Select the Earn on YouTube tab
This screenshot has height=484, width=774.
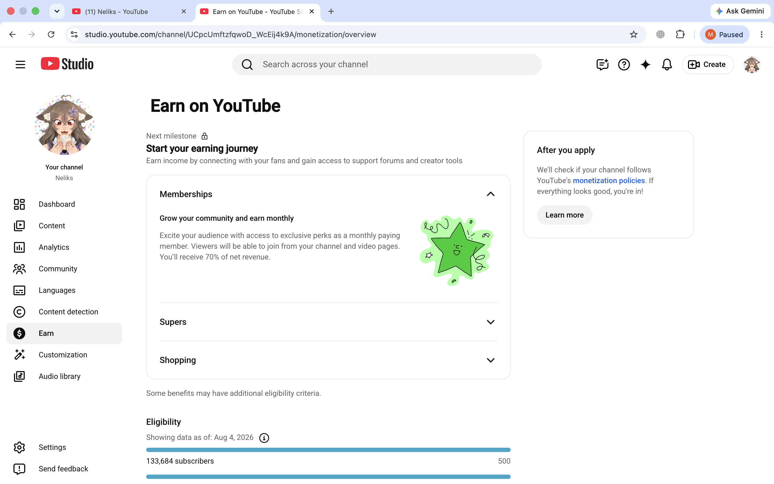(258, 12)
